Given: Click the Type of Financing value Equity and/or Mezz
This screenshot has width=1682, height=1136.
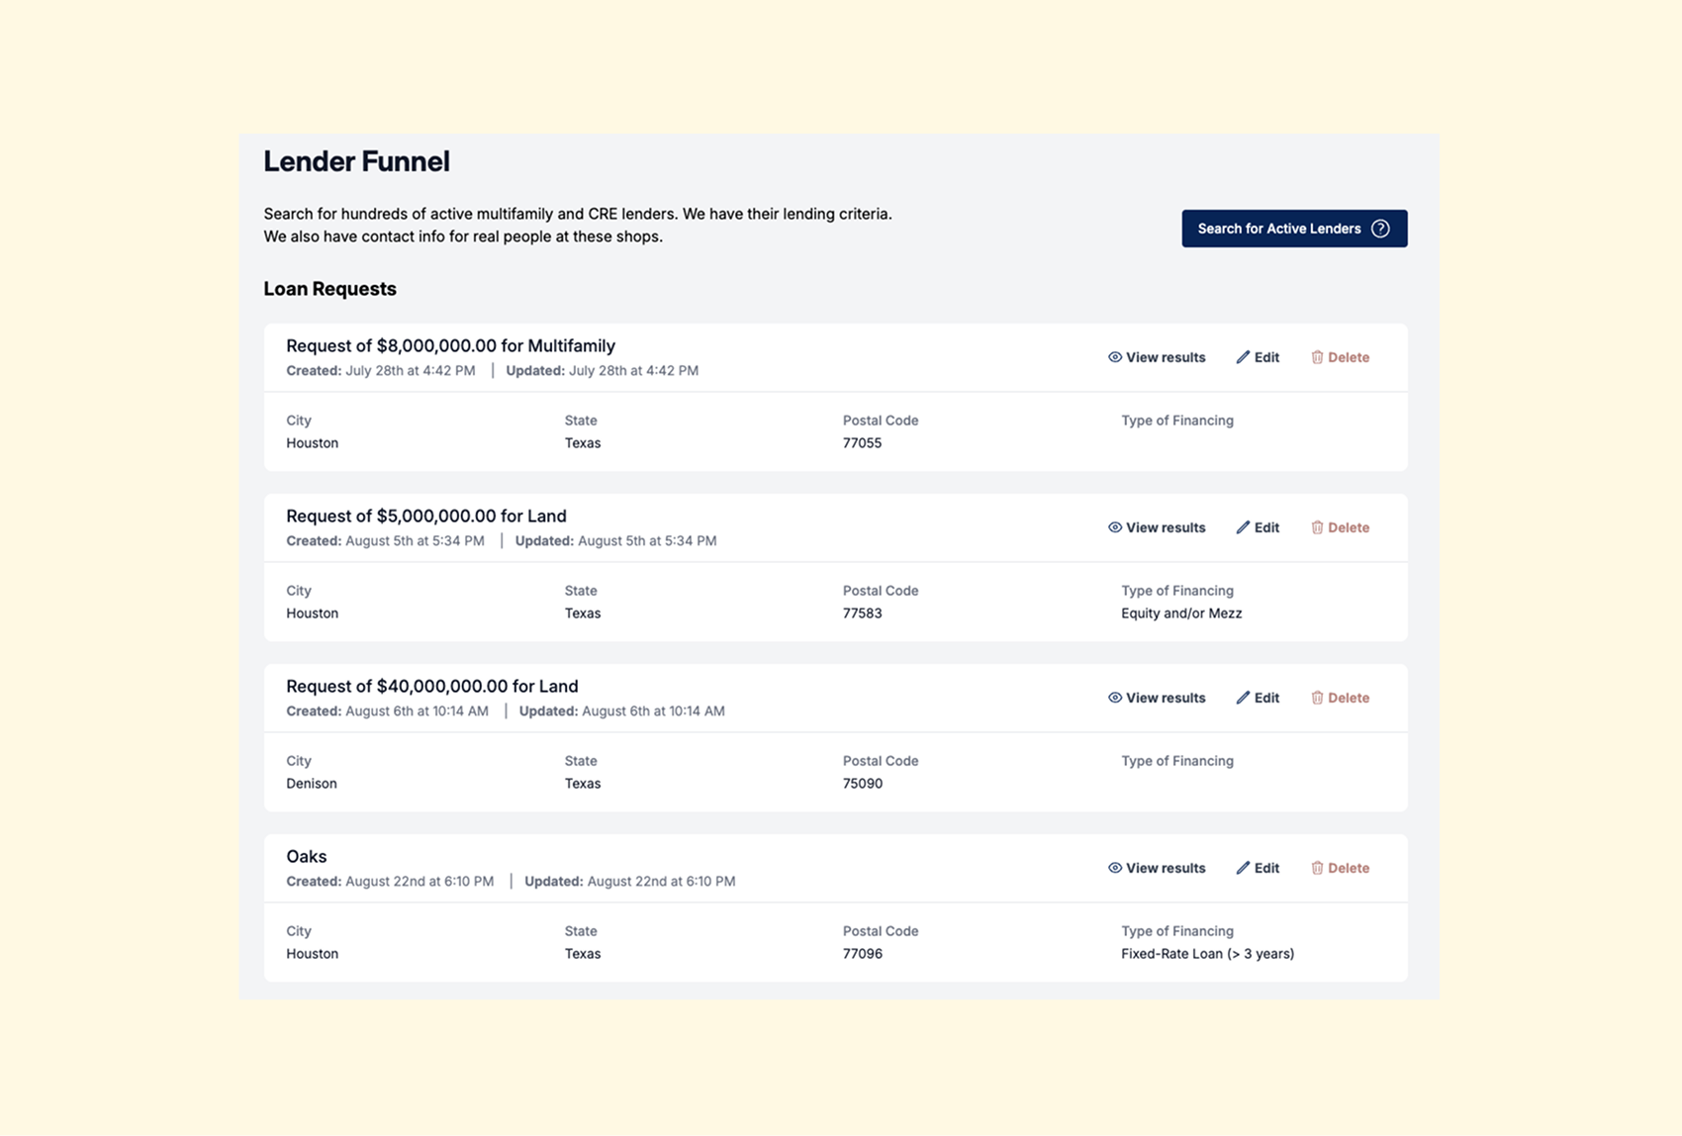Looking at the screenshot, I should point(1182,613).
